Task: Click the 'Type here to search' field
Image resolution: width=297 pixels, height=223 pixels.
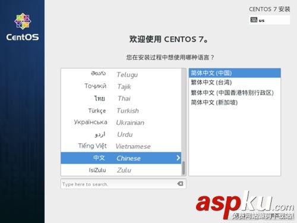Action: point(123,184)
